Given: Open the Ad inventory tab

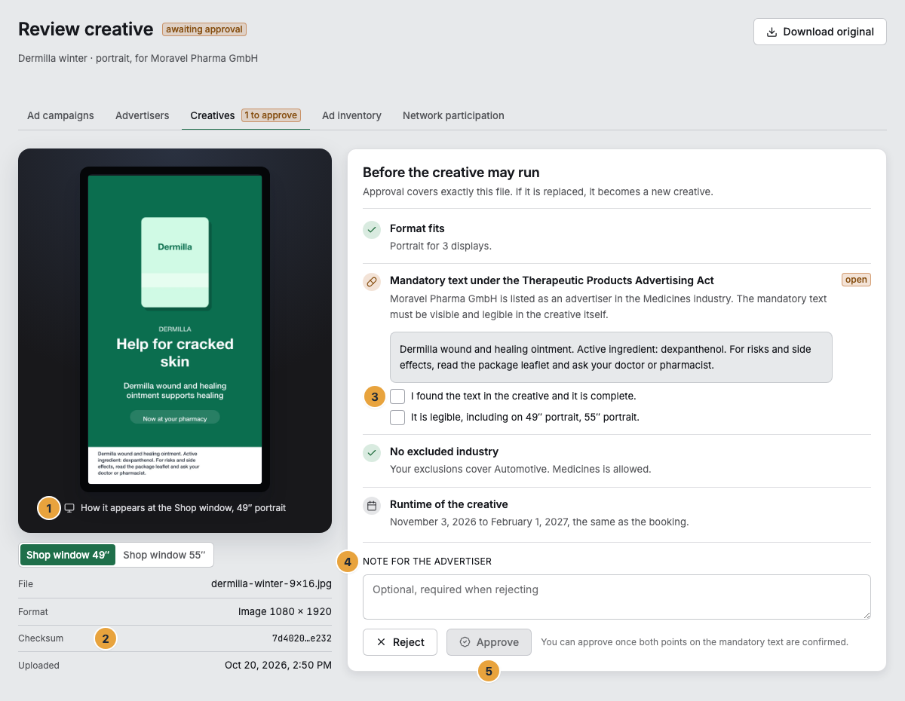Looking at the screenshot, I should click(351, 115).
